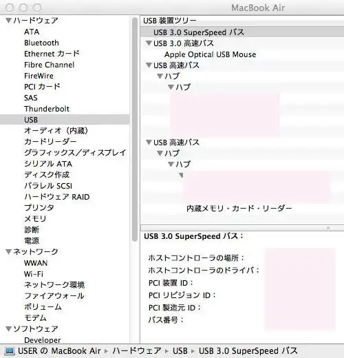The height and width of the screenshot is (358, 344).
Task: Select Thunderbolt in the sidebar
Action: click(x=47, y=109)
